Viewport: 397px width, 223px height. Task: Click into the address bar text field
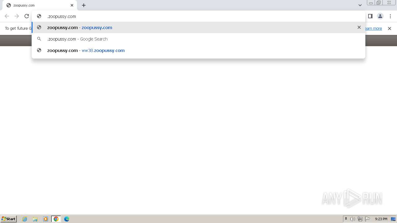click(198, 16)
